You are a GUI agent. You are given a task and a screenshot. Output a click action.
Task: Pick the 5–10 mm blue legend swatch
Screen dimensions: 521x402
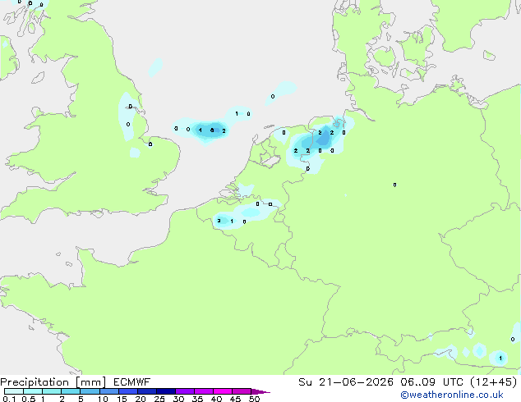pos(90,391)
